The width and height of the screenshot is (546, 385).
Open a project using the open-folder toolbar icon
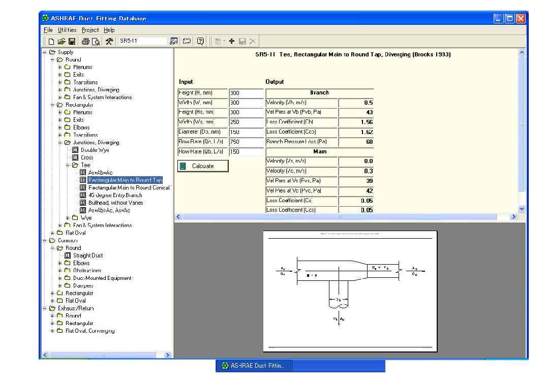point(62,41)
